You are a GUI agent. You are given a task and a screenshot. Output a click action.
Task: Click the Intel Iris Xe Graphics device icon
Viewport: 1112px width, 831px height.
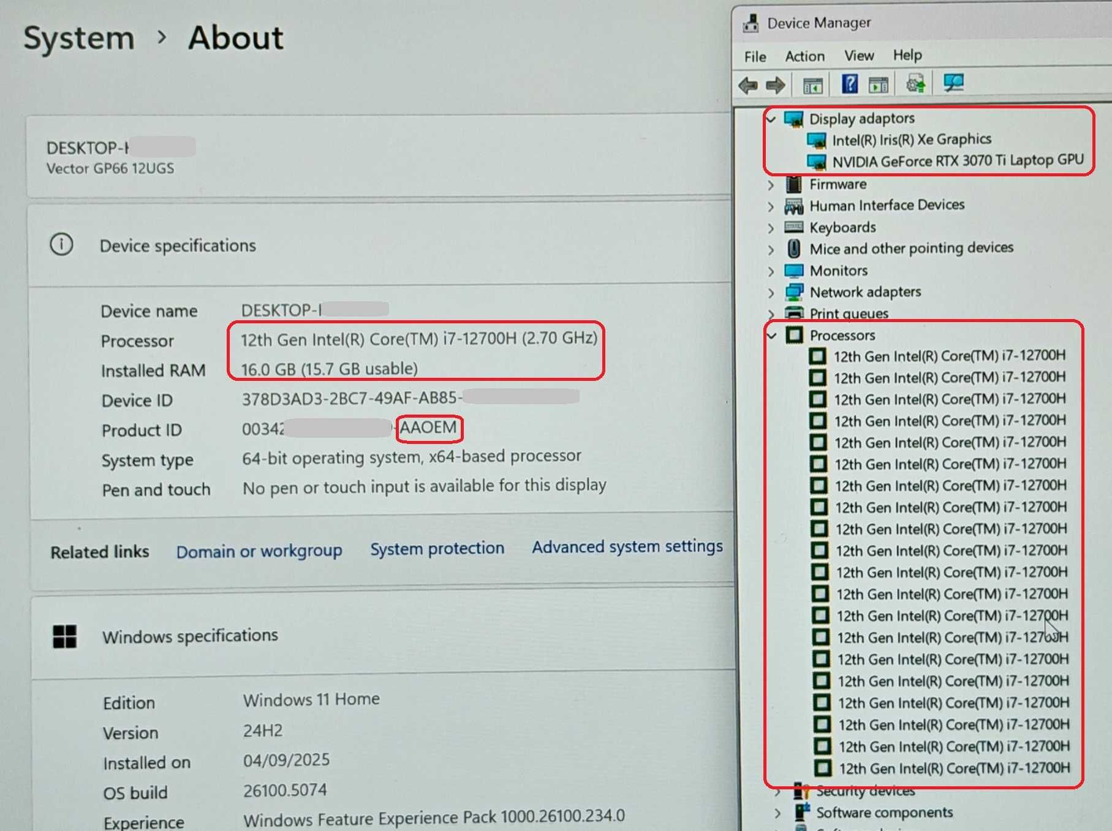pyautogui.click(x=816, y=141)
